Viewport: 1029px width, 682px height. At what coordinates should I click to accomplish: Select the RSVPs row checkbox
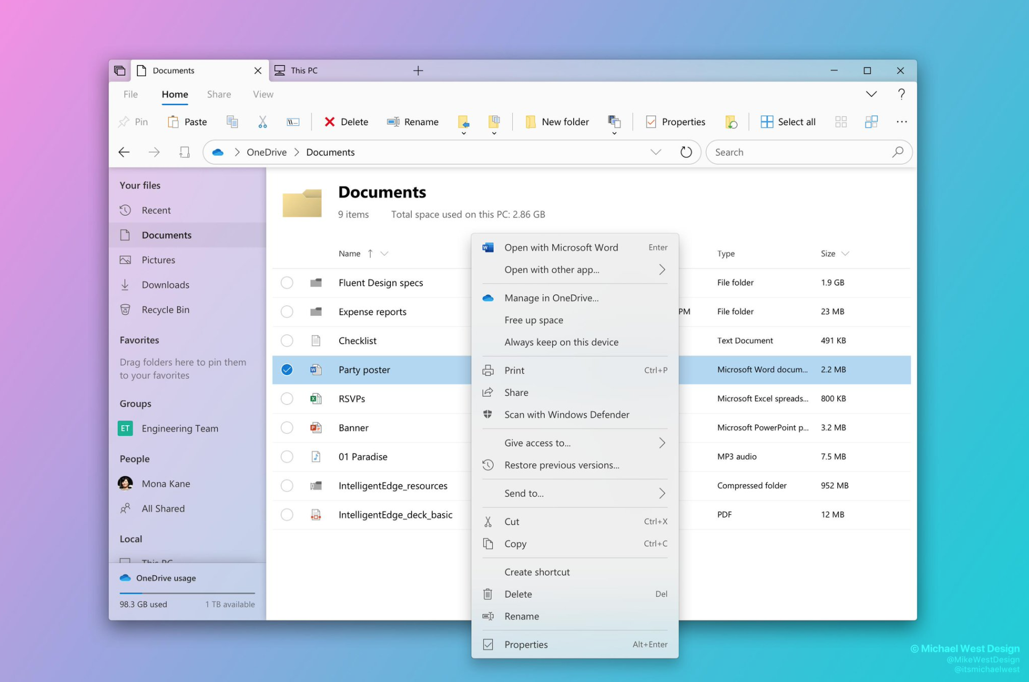[x=287, y=398]
